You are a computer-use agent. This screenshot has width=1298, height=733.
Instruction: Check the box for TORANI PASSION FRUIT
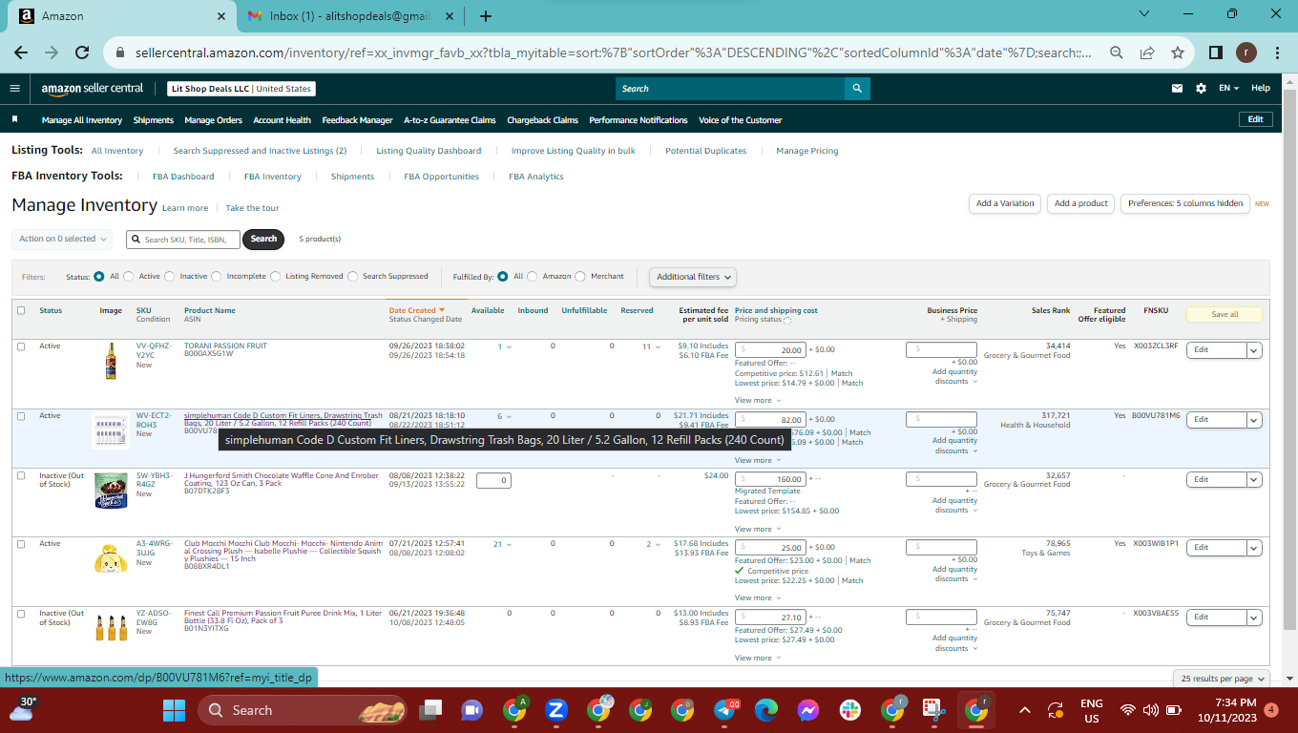pyautogui.click(x=21, y=346)
